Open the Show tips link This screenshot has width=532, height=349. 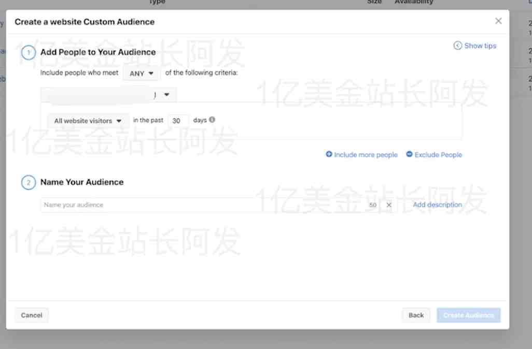point(480,46)
